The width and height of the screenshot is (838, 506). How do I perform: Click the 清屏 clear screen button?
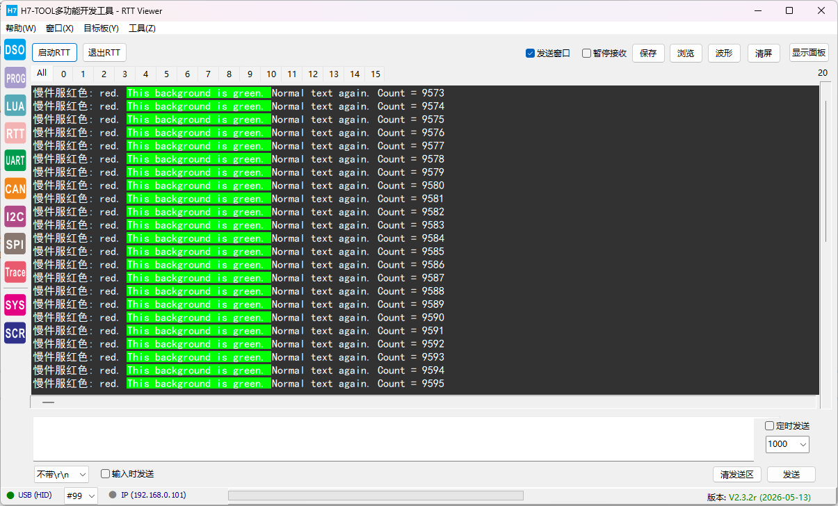click(x=764, y=53)
